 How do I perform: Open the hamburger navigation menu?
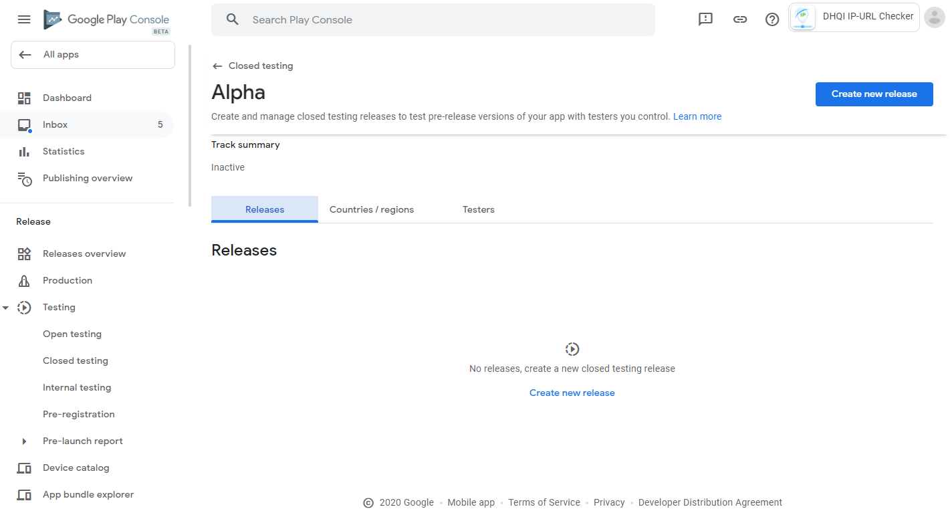pos(24,19)
